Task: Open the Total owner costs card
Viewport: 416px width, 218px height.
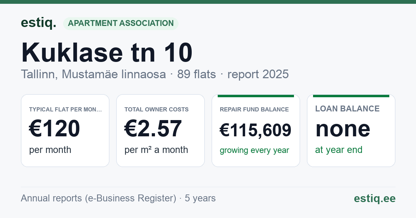Action: tap(161, 130)
